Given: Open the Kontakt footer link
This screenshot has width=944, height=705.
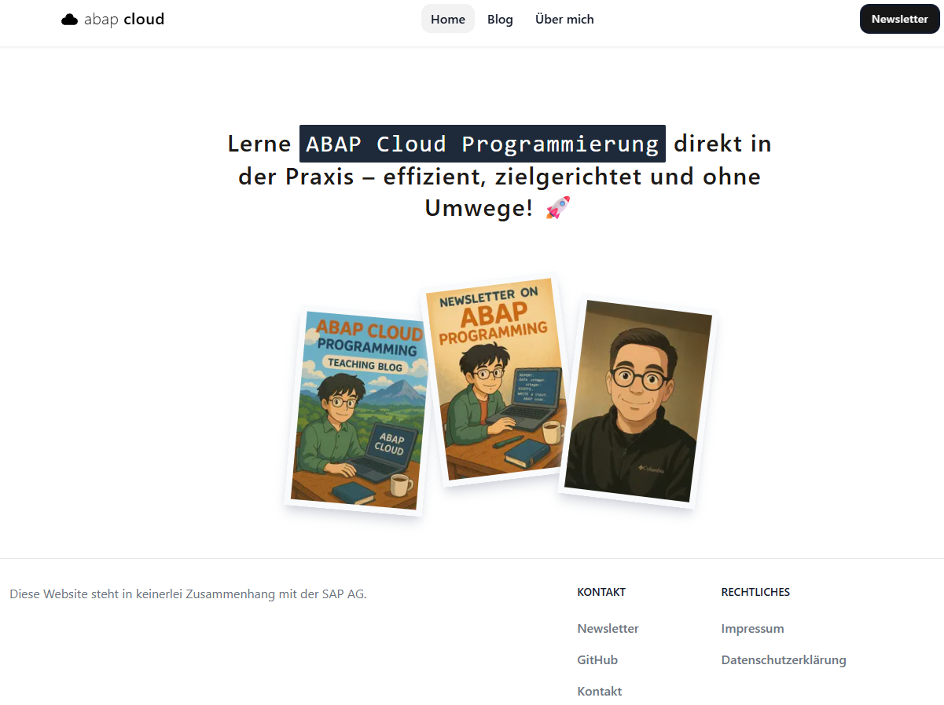Looking at the screenshot, I should click(600, 691).
